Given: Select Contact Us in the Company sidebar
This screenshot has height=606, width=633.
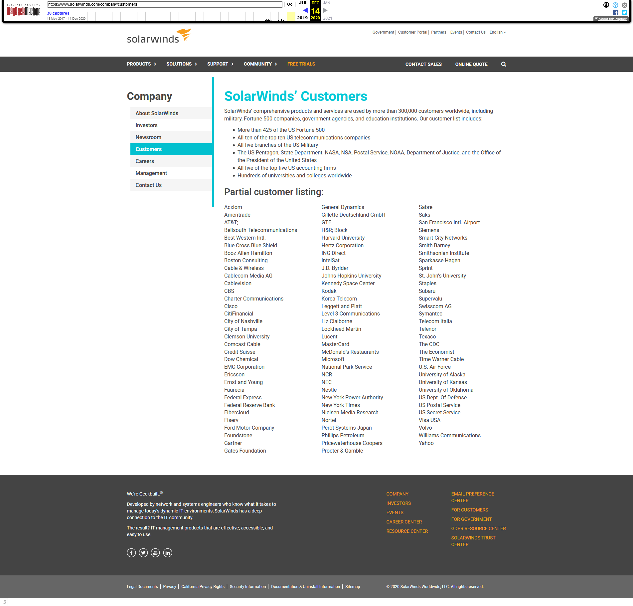Looking at the screenshot, I should point(171,185).
